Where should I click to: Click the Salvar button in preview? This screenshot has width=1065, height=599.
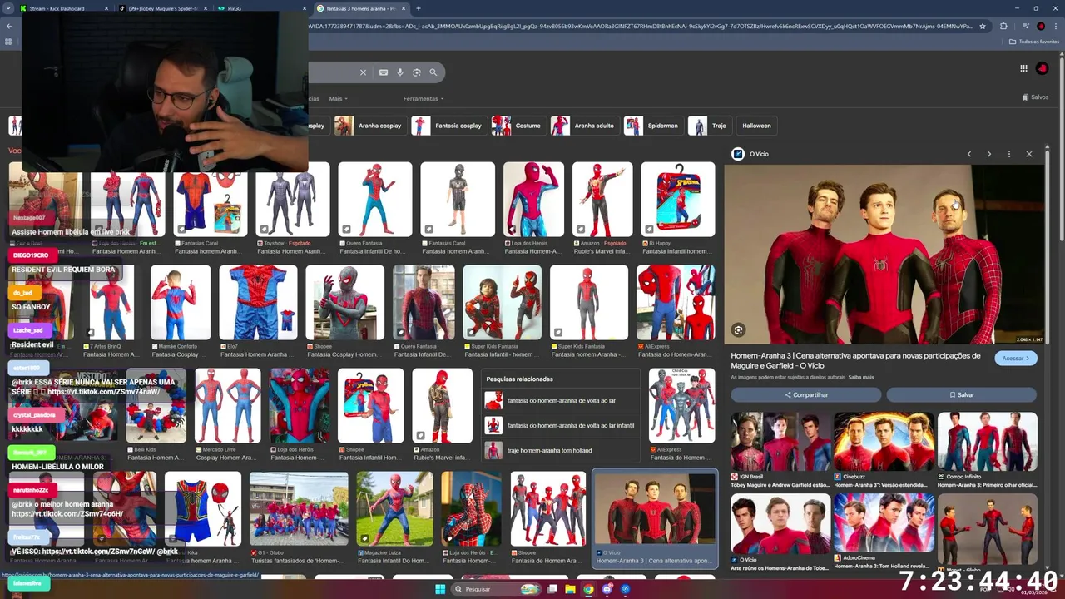pos(962,395)
